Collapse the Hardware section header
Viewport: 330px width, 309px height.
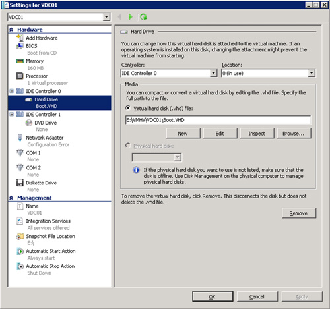pos(11,30)
